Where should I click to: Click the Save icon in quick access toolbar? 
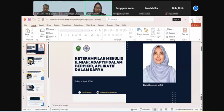click(x=29, y=19)
